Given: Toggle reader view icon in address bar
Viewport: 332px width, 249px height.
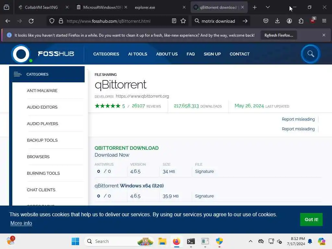Looking at the screenshot, I should tap(174, 21).
